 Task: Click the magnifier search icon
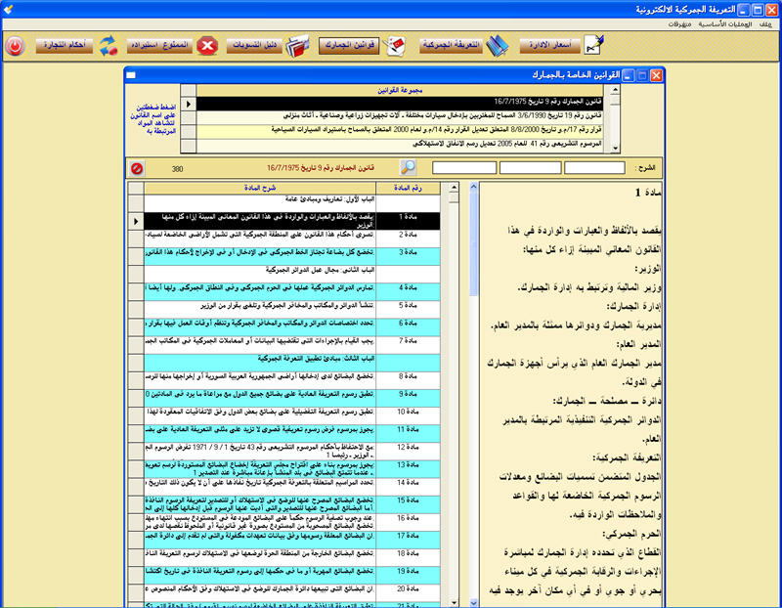pyautogui.click(x=409, y=167)
